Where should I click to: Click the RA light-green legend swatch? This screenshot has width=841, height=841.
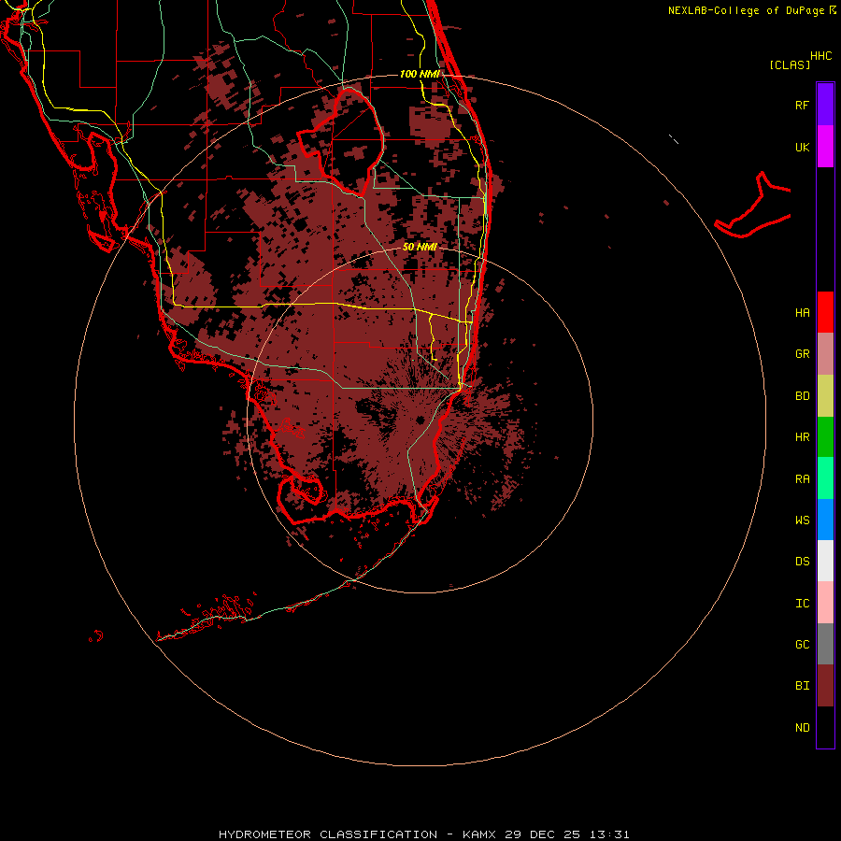[825, 478]
